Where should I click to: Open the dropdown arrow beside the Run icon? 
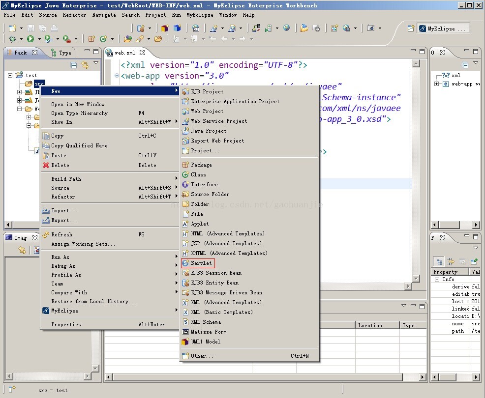(x=39, y=39)
